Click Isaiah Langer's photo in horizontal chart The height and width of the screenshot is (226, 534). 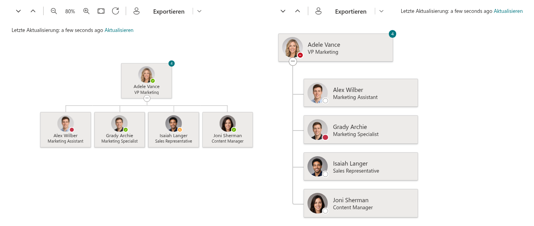[174, 124]
